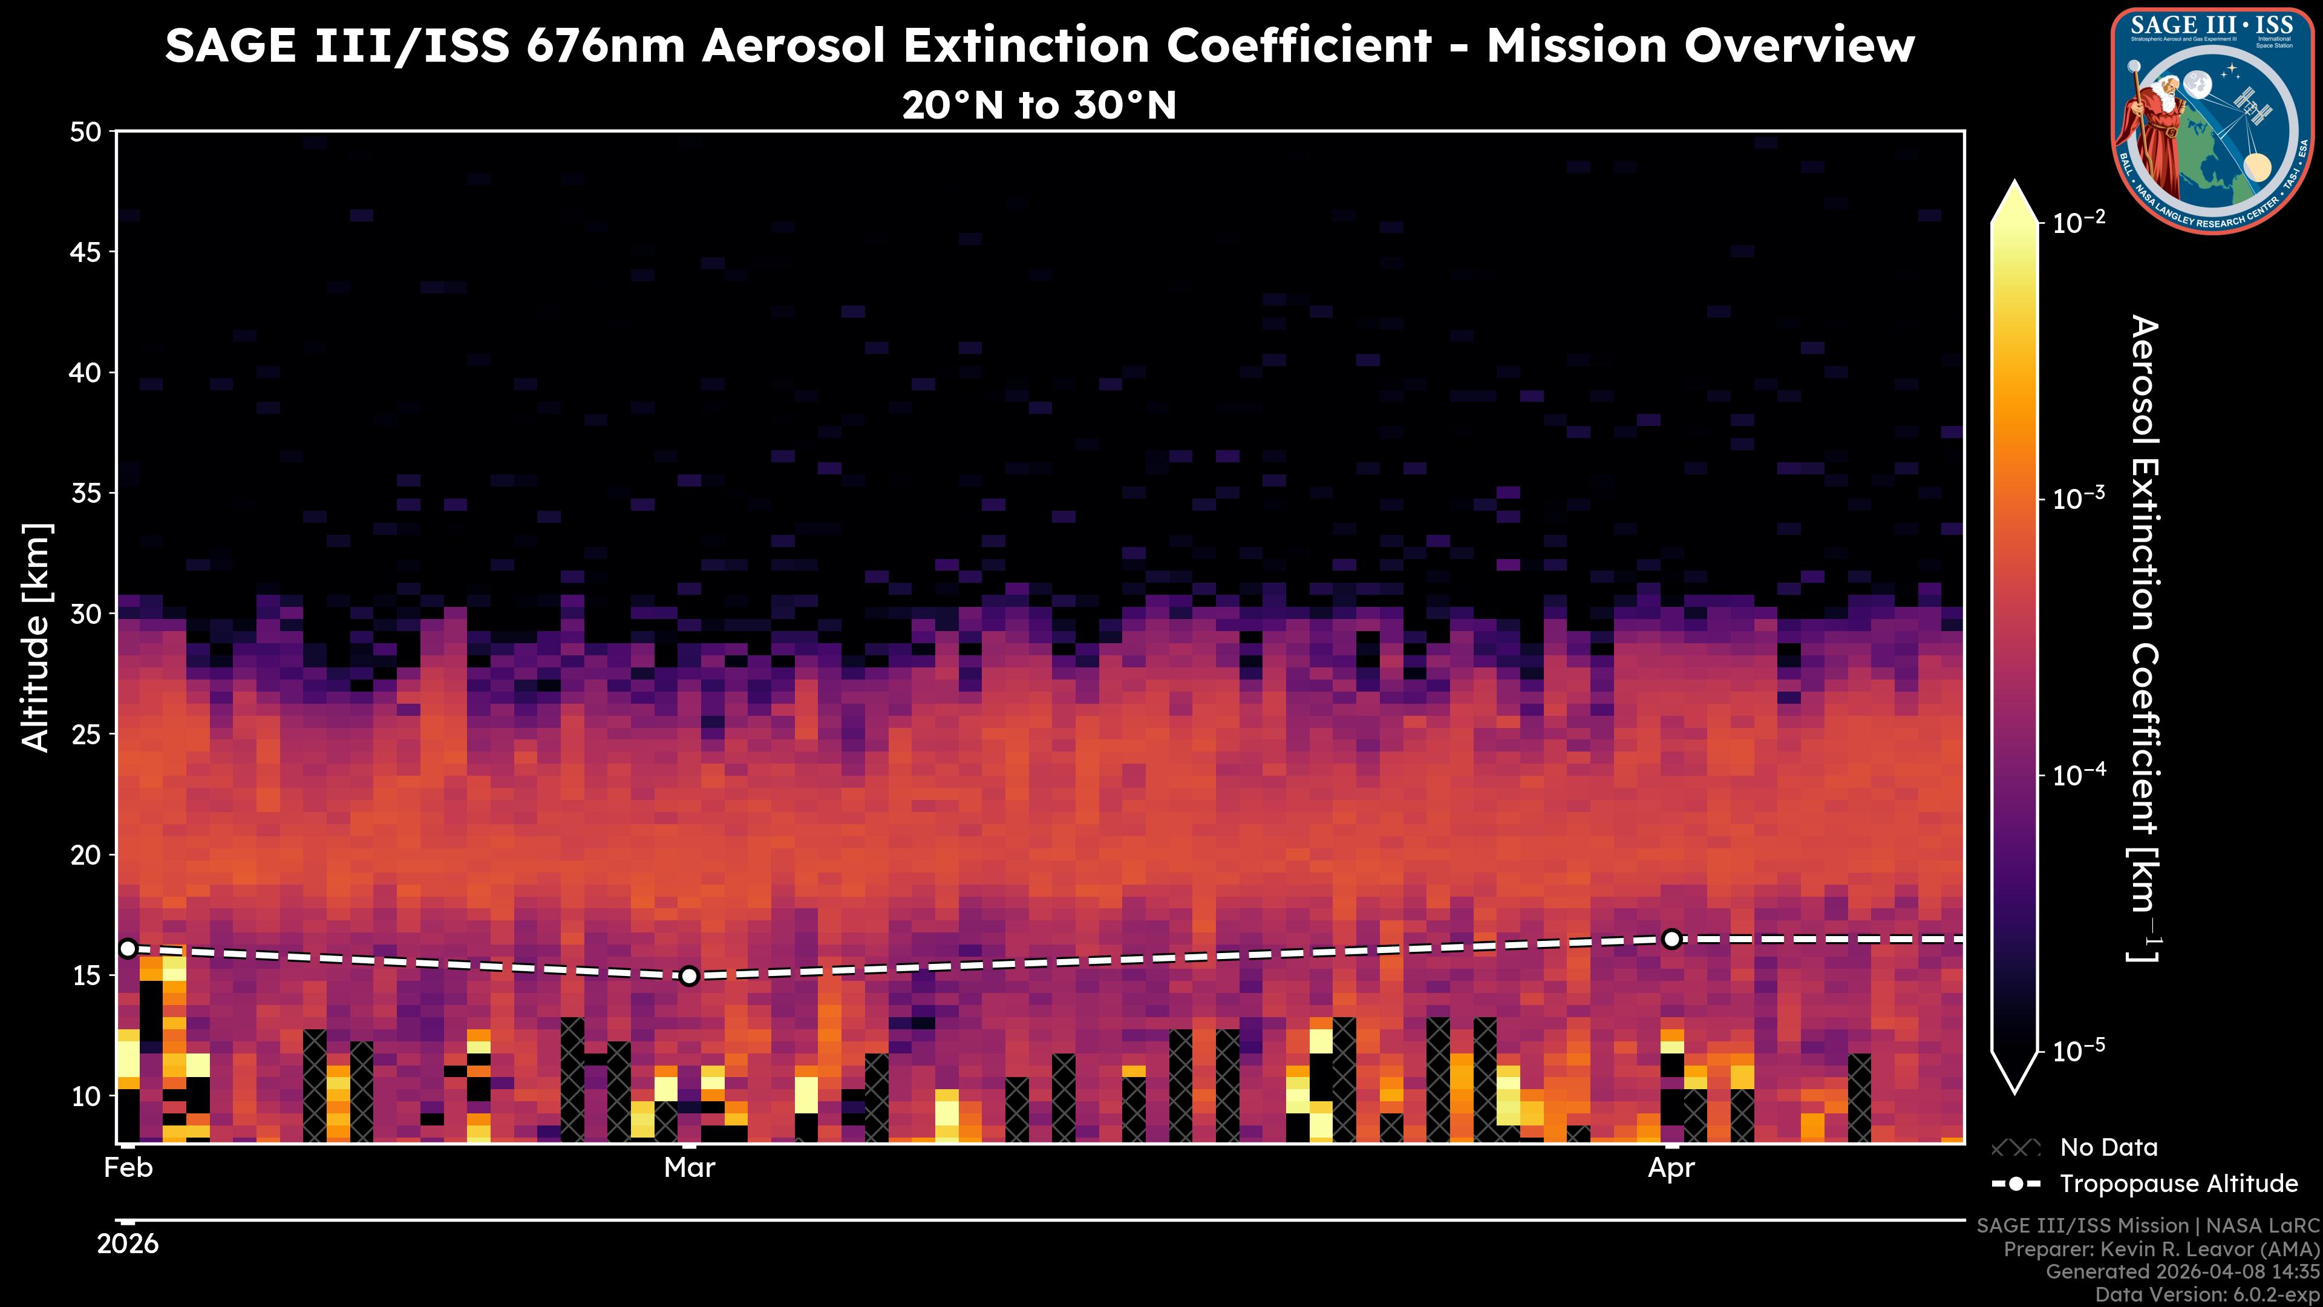Click the tropopause marker at Apr
Screen dimensions: 2323x1307
pyautogui.click(x=1671, y=939)
